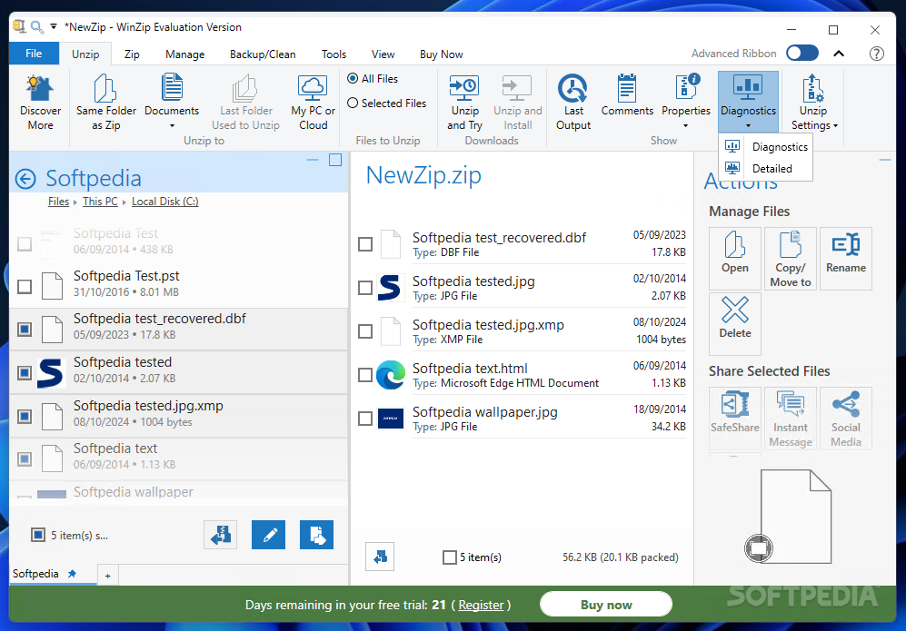Navigate to the Files breadcrumb link
The image size is (906, 631).
tap(58, 202)
